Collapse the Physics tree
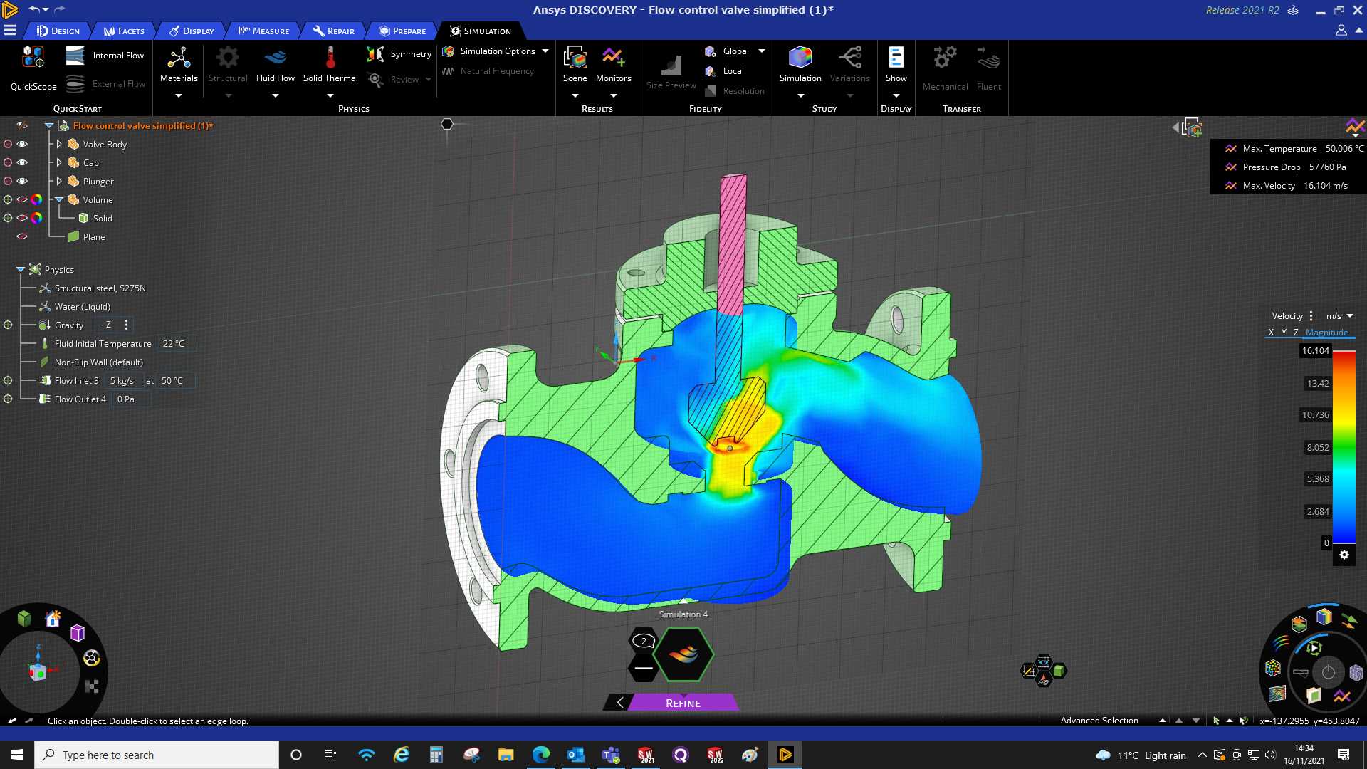The height and width of the screenshot is (769, 1367). (20, 269)
